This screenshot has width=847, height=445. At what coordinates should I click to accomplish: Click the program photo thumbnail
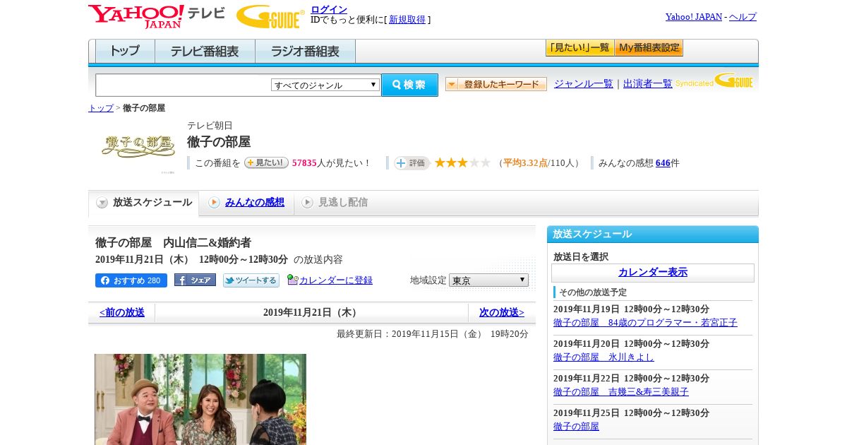[200, 399]
